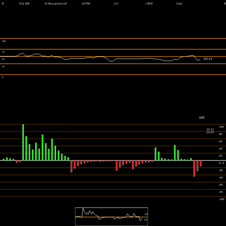The height and width of the screenshot is (226, 226).
Task: Click the MR axis label -100
Action: pos(221,199)
